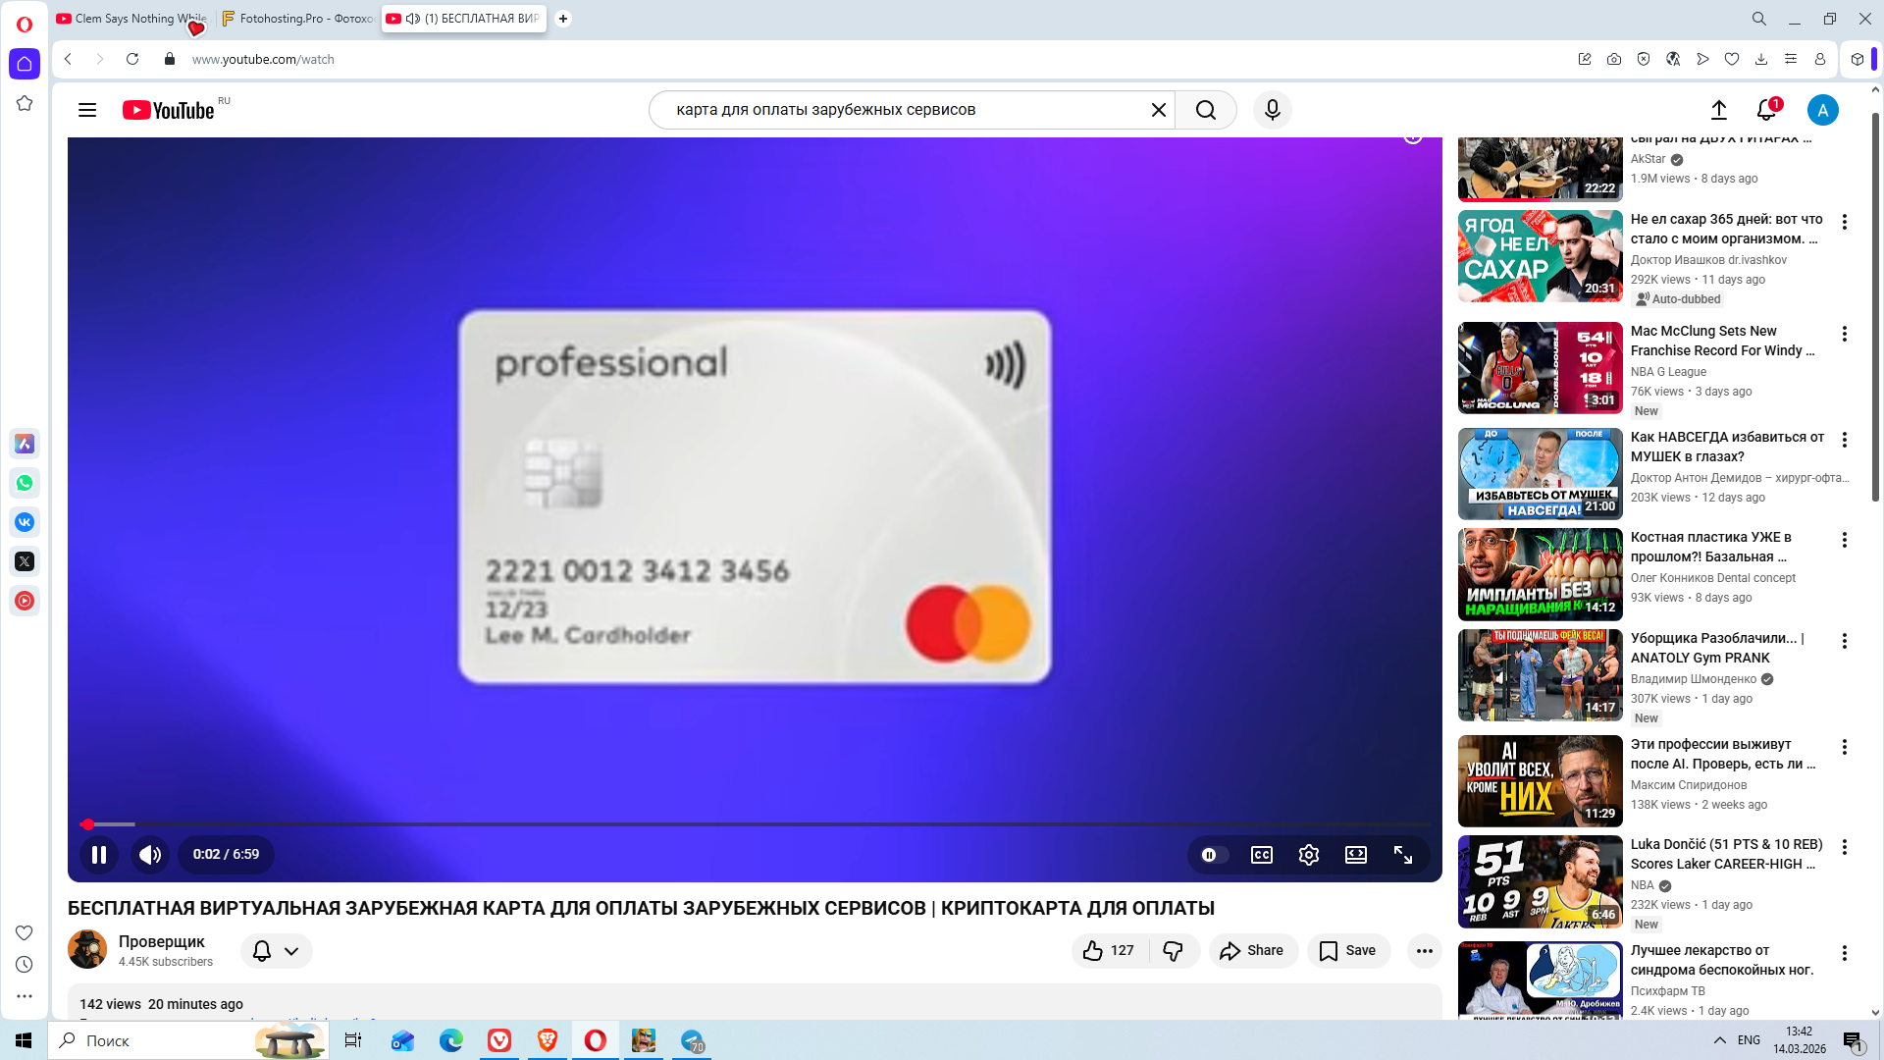The height and width of the screenshot is (1060, 1884).
Task: Open video player settings gear
Action: [x=1309, y=855]
